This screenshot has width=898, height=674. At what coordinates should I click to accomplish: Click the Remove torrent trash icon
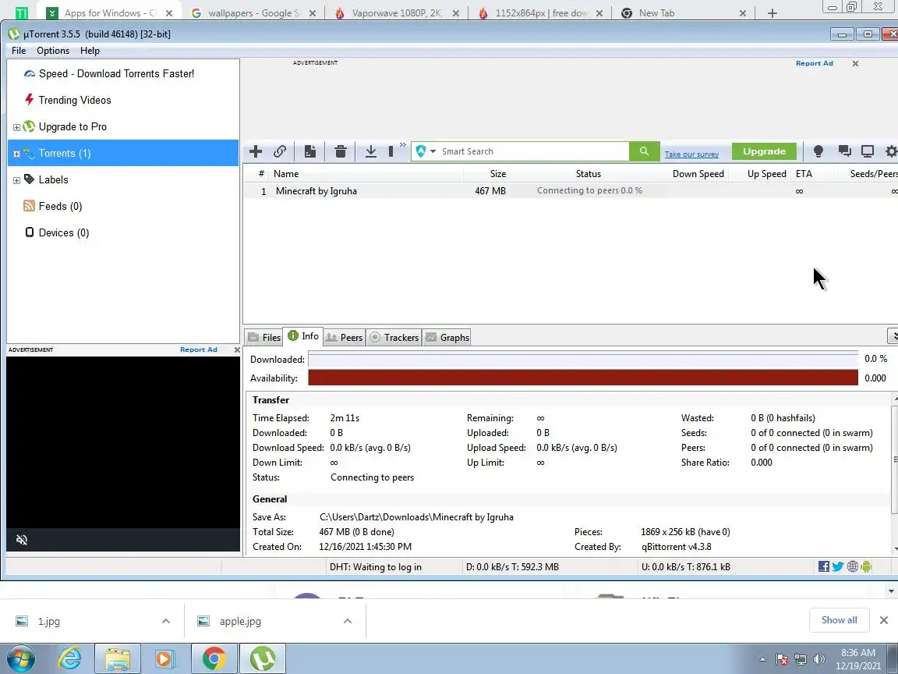tap(340, 151)
